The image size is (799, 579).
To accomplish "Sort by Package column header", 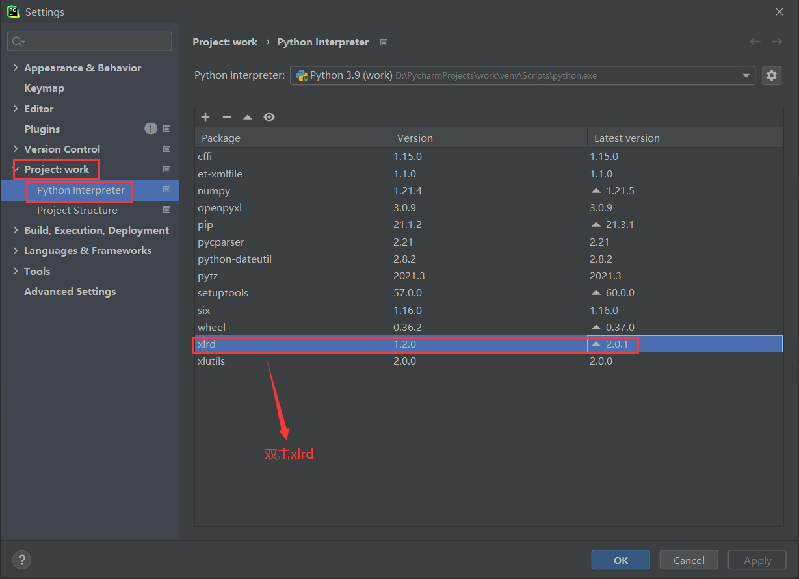I will click(293, 138).
